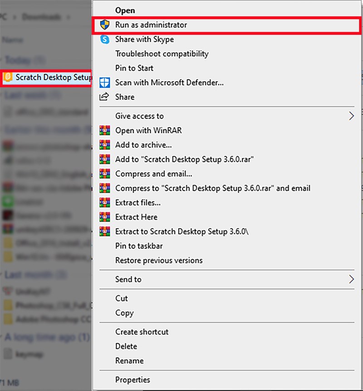This screenshot has height=391, width=363.
Task: Open the Send to entry
Action: (226, 279)
